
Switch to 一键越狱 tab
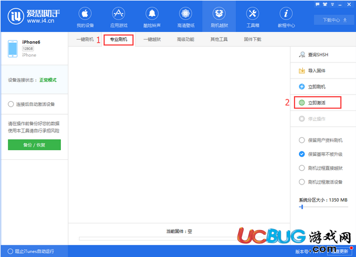coord(152,40)
